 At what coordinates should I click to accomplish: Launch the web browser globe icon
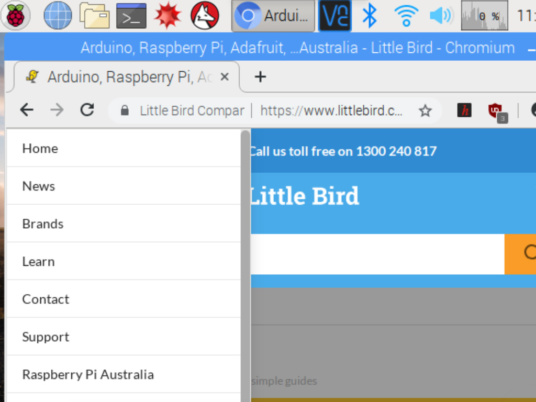(x=58, y=15)
